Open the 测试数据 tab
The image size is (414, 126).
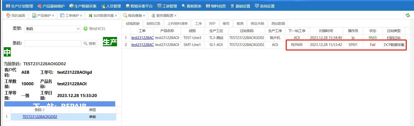[x=278, y=23]
